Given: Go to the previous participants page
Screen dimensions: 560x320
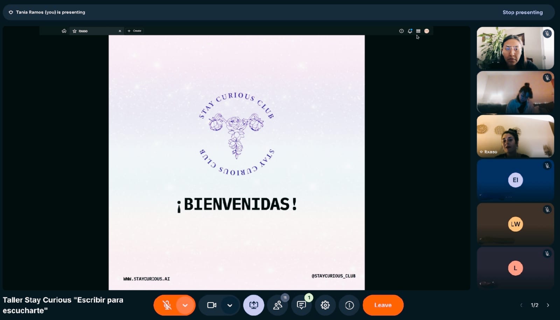Looking at the screenshot, I should [521, 305].
